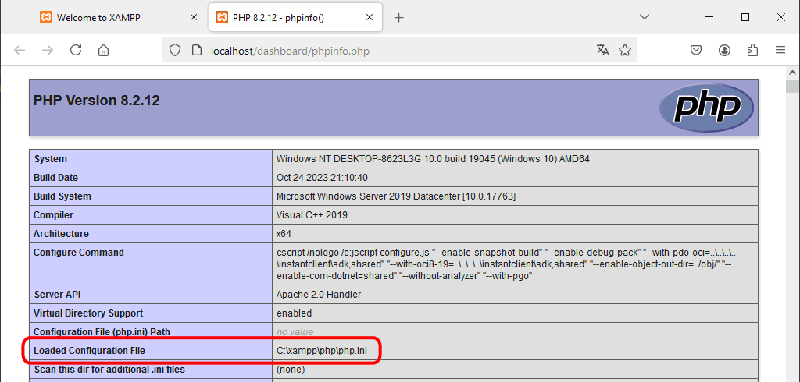Click Loaded Configuration File label
800x382 pixels.
coord(89,350)
